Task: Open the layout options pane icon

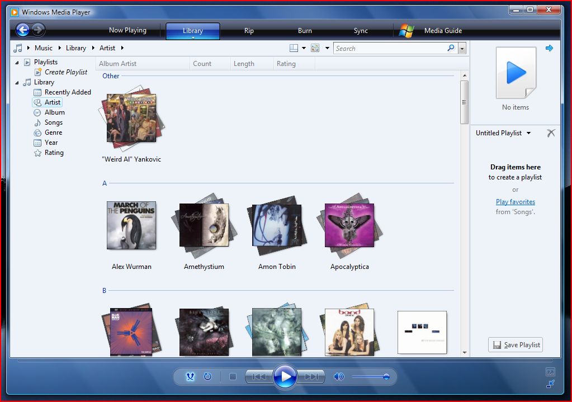Action: 294,48
